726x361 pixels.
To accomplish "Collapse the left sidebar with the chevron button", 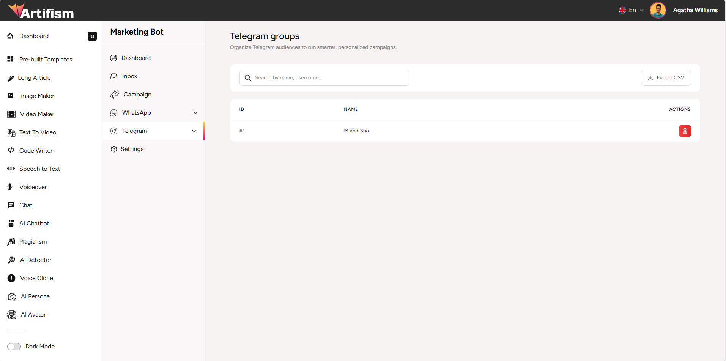I will (92, 36).
